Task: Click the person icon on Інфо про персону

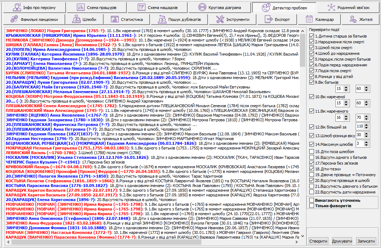Action: point(15,7)
